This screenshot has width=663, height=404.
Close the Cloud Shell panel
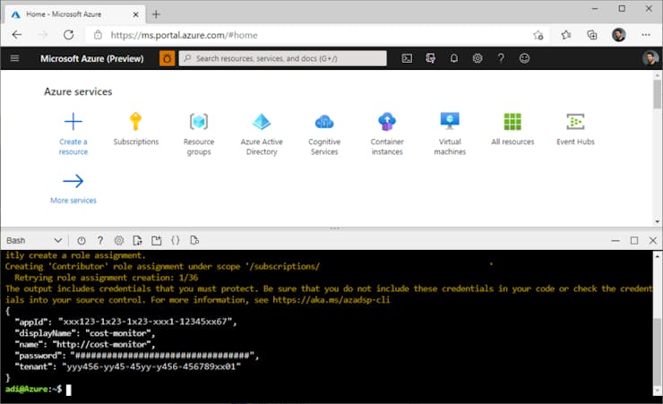coord(653,240)
